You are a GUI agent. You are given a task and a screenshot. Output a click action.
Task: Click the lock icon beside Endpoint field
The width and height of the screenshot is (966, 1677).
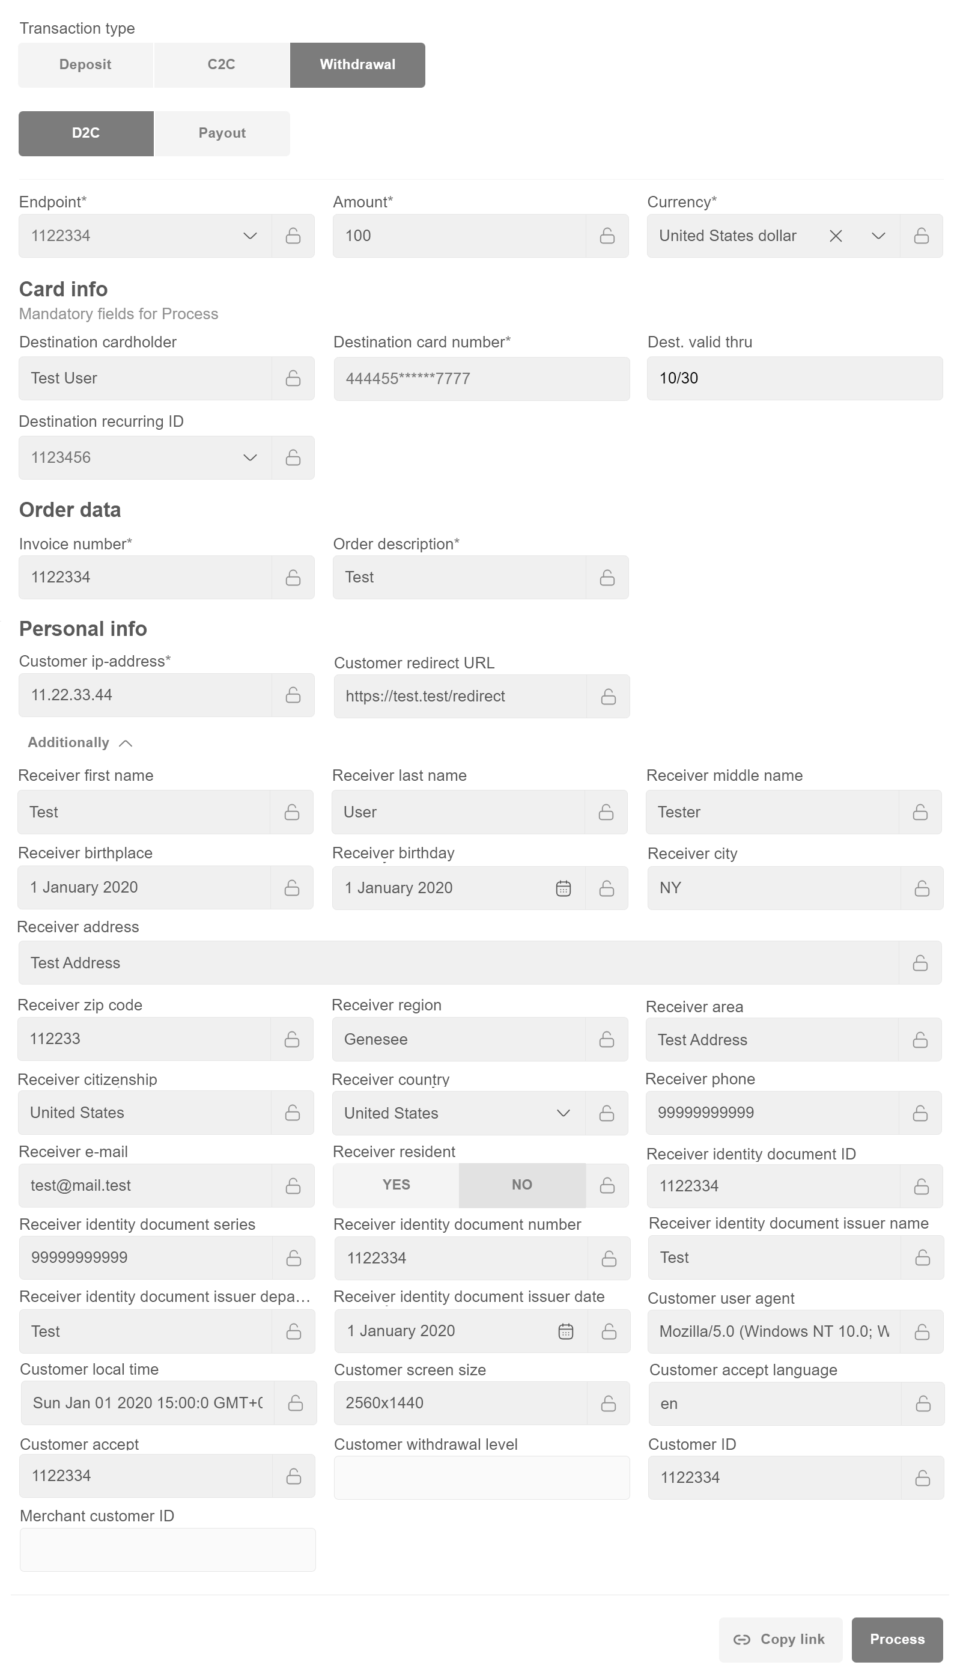pyautogui.click(x=293, y=236)
